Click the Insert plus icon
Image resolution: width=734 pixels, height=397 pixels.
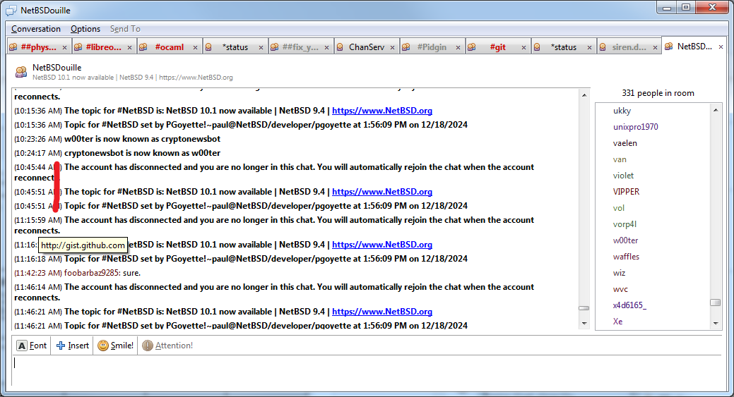pyautogui.click(x=61, y=346)
